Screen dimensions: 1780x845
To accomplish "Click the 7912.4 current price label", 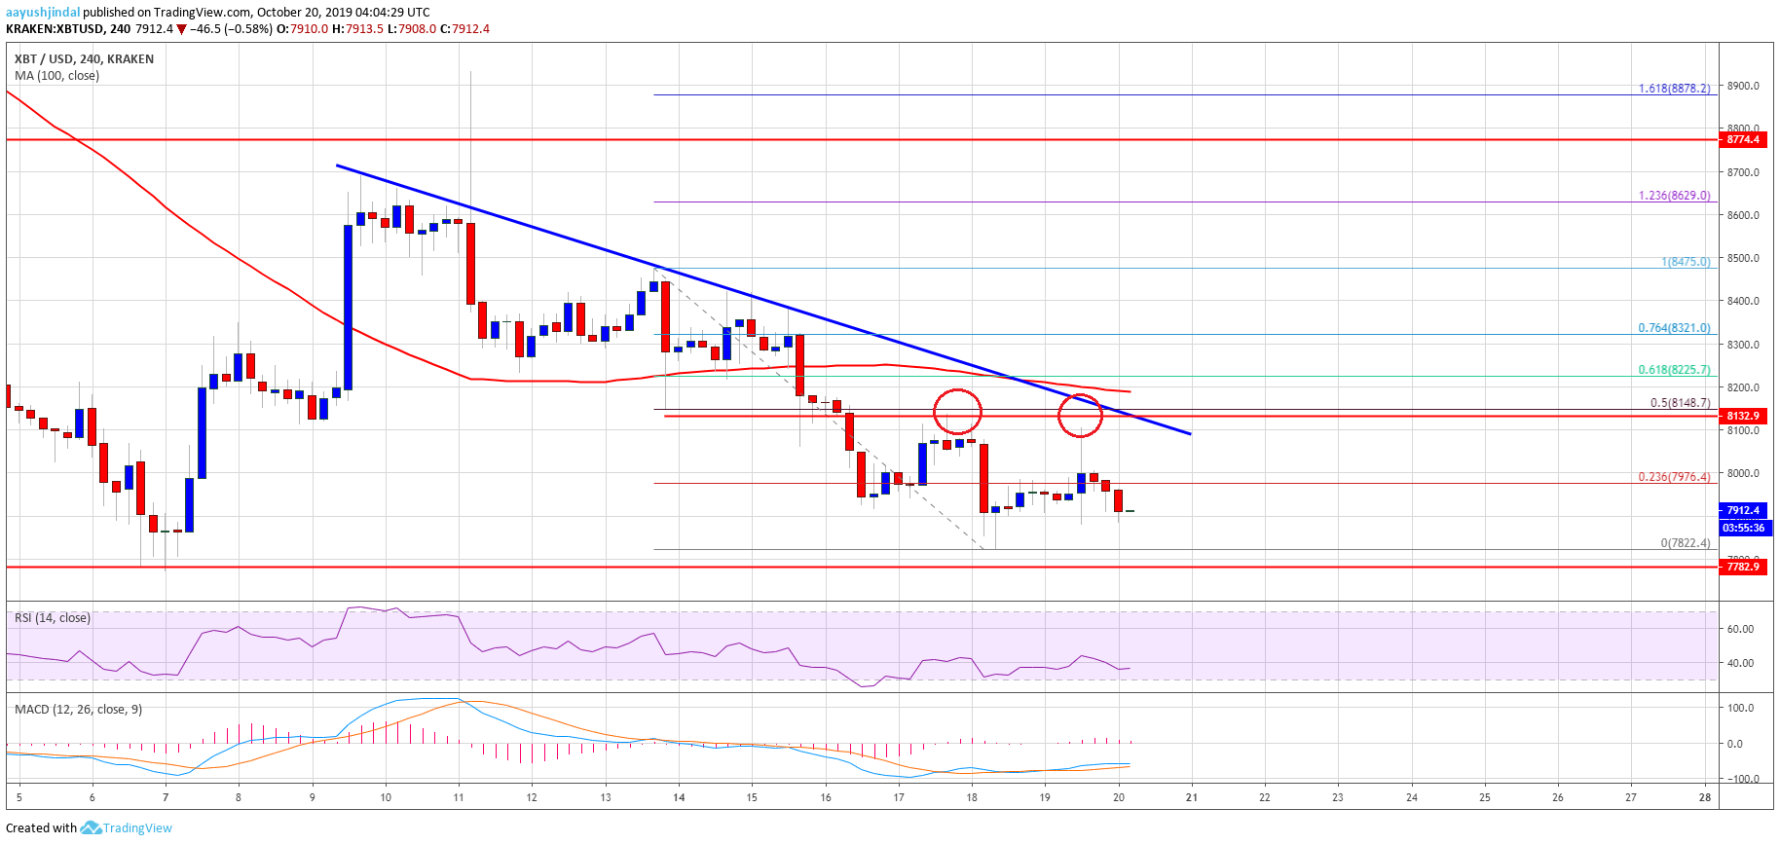I will [x=1743, y=511].
